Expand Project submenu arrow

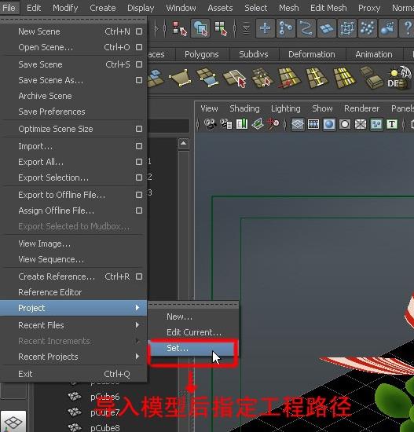click(137, 307)
